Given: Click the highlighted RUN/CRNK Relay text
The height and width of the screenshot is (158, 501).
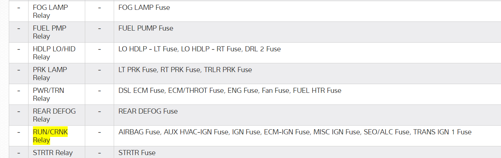Looking at the screenshot, I should pyautogui.click(x=50, y=136).
